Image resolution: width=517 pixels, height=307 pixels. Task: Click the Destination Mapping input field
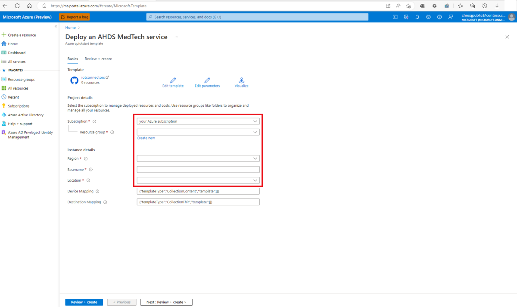[198, 202]
